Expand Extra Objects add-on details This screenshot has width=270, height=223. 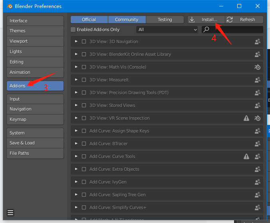tap(76, 169)
